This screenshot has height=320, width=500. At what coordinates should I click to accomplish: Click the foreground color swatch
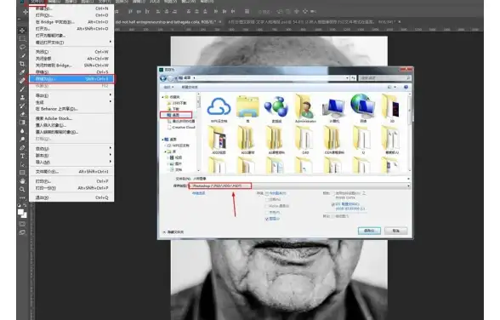click(x=20, y=212)
